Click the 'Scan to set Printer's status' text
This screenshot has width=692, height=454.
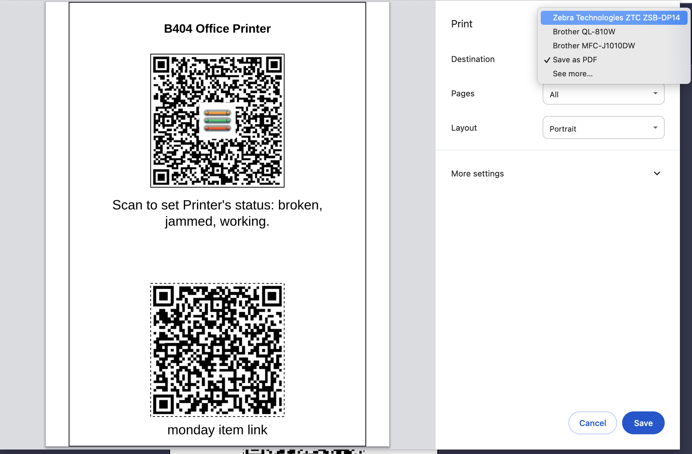pos(217,213)
